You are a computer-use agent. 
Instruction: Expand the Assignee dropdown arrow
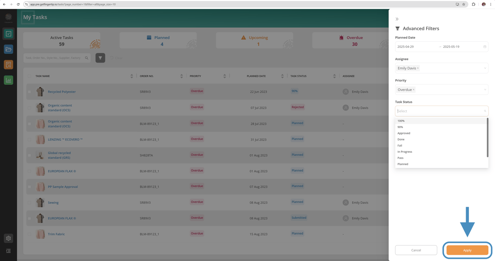click(485, 68)
